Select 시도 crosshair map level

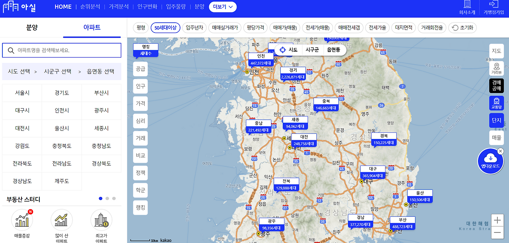pos(288,50)
